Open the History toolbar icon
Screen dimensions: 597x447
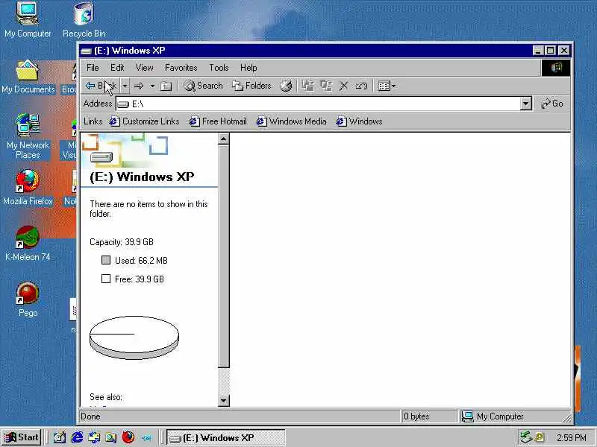286,86
